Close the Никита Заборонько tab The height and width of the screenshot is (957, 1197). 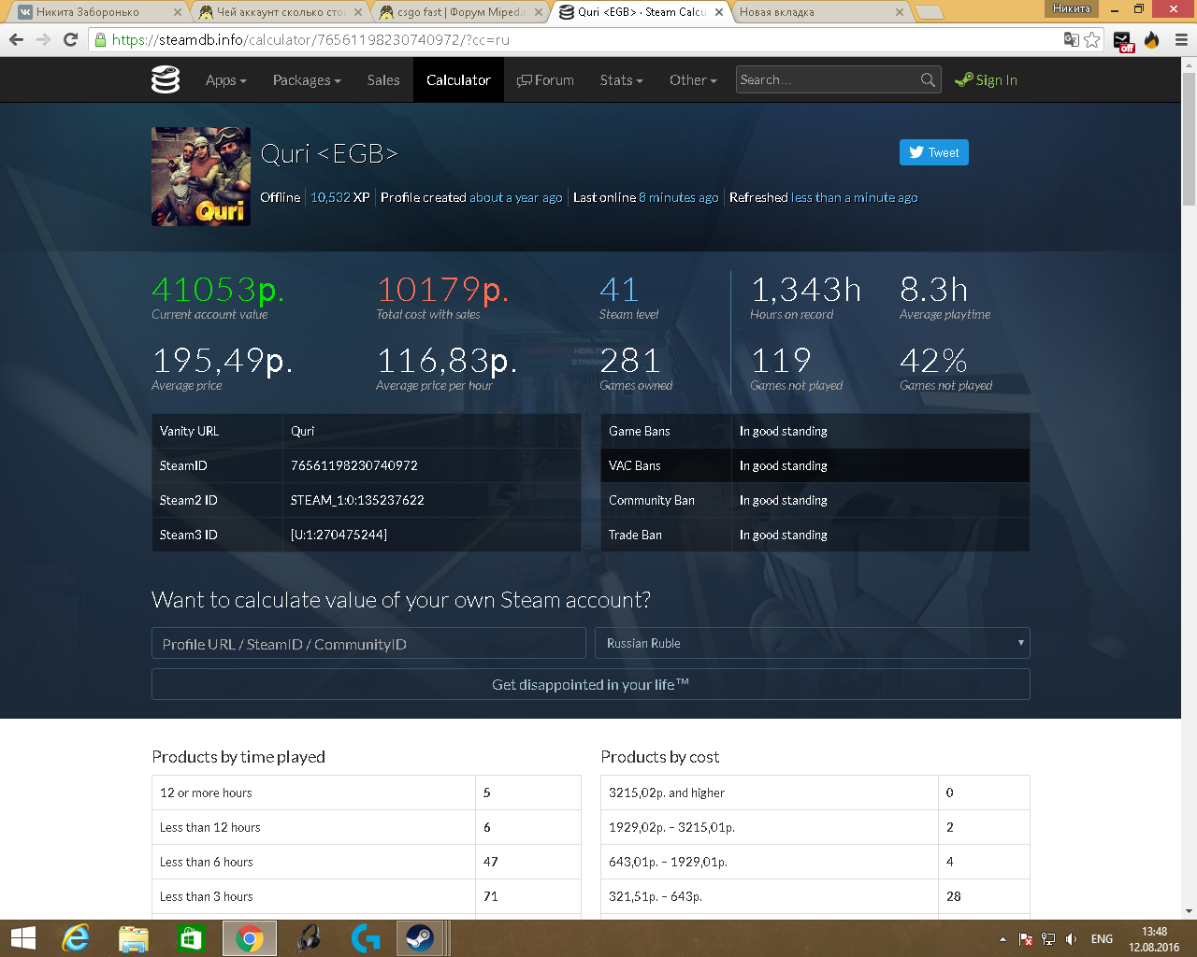tap(179, 12)
